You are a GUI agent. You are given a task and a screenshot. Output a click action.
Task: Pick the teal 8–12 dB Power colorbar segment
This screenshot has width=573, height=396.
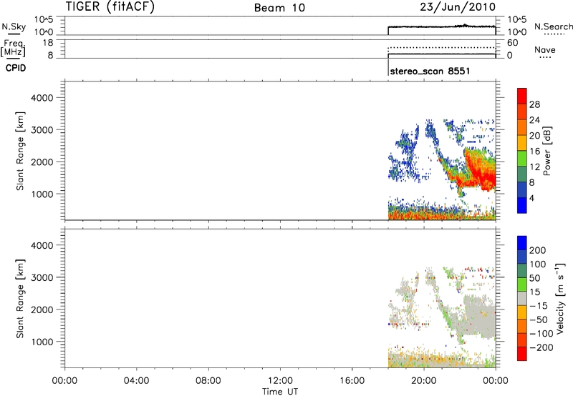(522, 174)
